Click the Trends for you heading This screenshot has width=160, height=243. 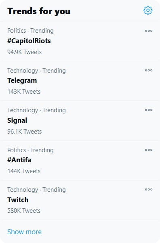click(x=39, y=11)
